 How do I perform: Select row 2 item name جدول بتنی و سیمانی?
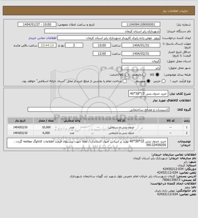(x=121, y=133)
